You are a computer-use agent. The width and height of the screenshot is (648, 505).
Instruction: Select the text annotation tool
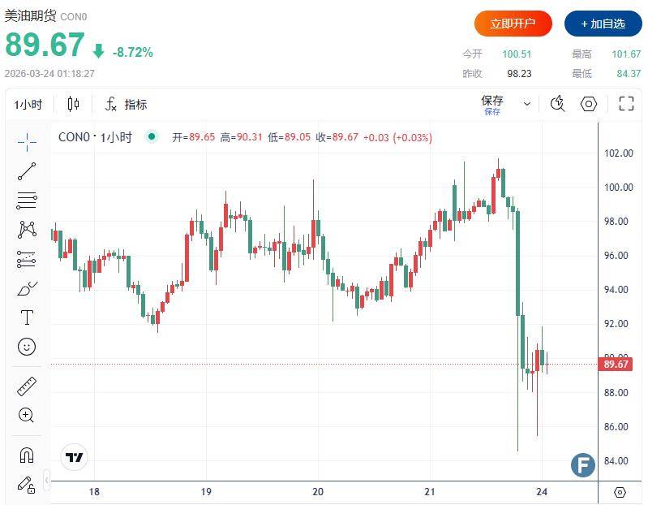click(27, 317)
